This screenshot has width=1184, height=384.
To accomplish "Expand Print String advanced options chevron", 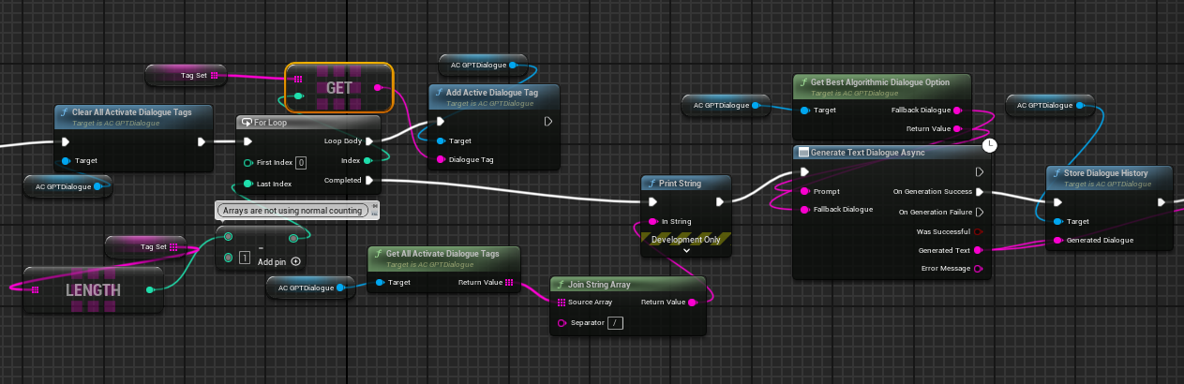I will 685,250.
